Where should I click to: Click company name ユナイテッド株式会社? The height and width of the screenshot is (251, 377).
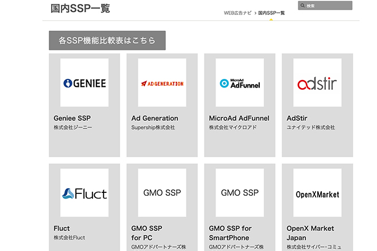click(x=311, y=127)
